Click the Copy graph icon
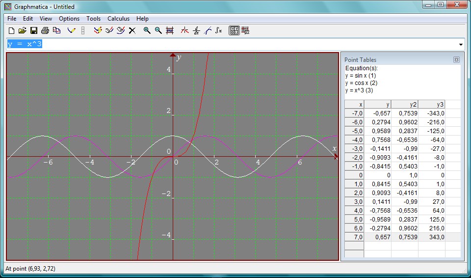Viewport: 471px width, 278px height. click(x=56, y=30)
